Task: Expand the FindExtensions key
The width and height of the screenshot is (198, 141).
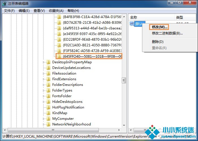Action: tap(44, 79)
